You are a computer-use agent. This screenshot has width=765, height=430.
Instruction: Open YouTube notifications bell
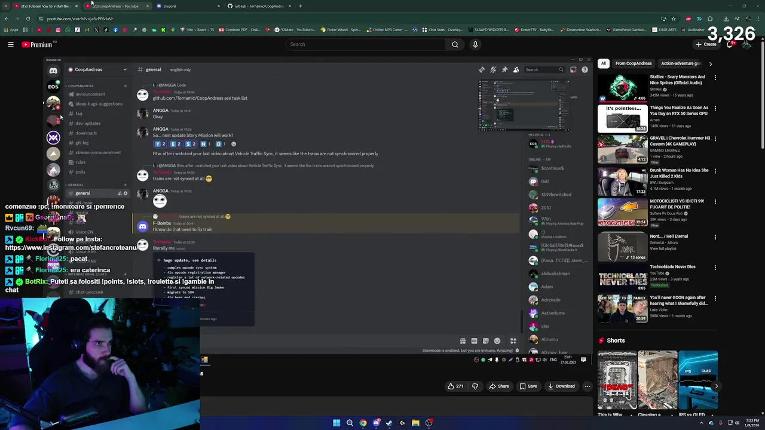(x=730, y=44)
